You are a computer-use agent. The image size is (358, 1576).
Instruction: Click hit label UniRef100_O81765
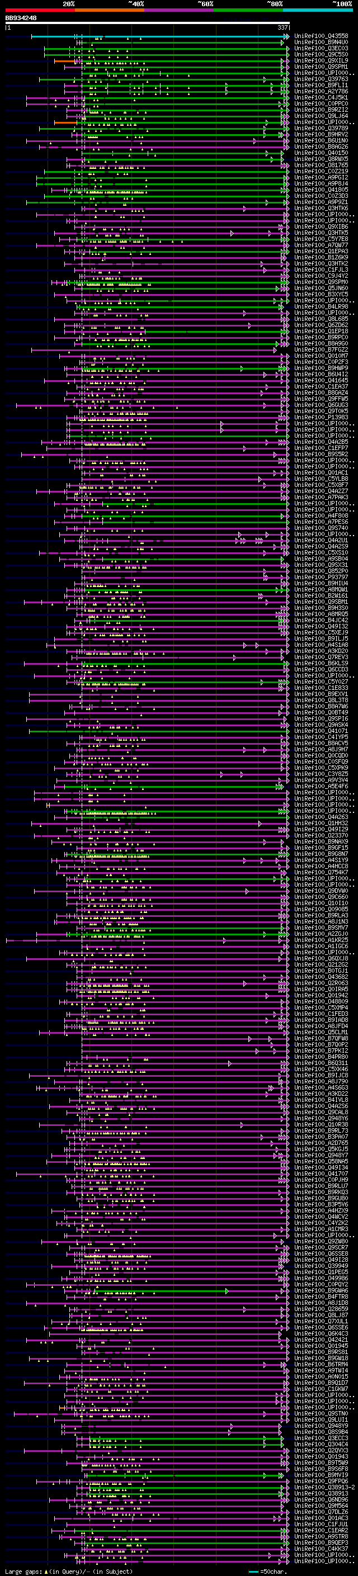coord(321,165)
